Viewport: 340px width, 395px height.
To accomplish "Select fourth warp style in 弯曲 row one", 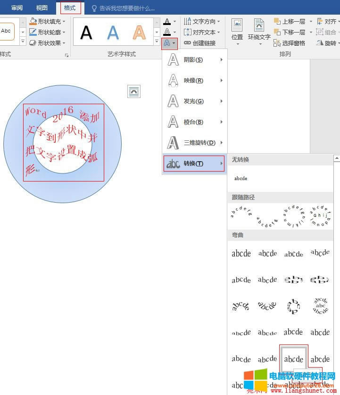I will 320,253.
